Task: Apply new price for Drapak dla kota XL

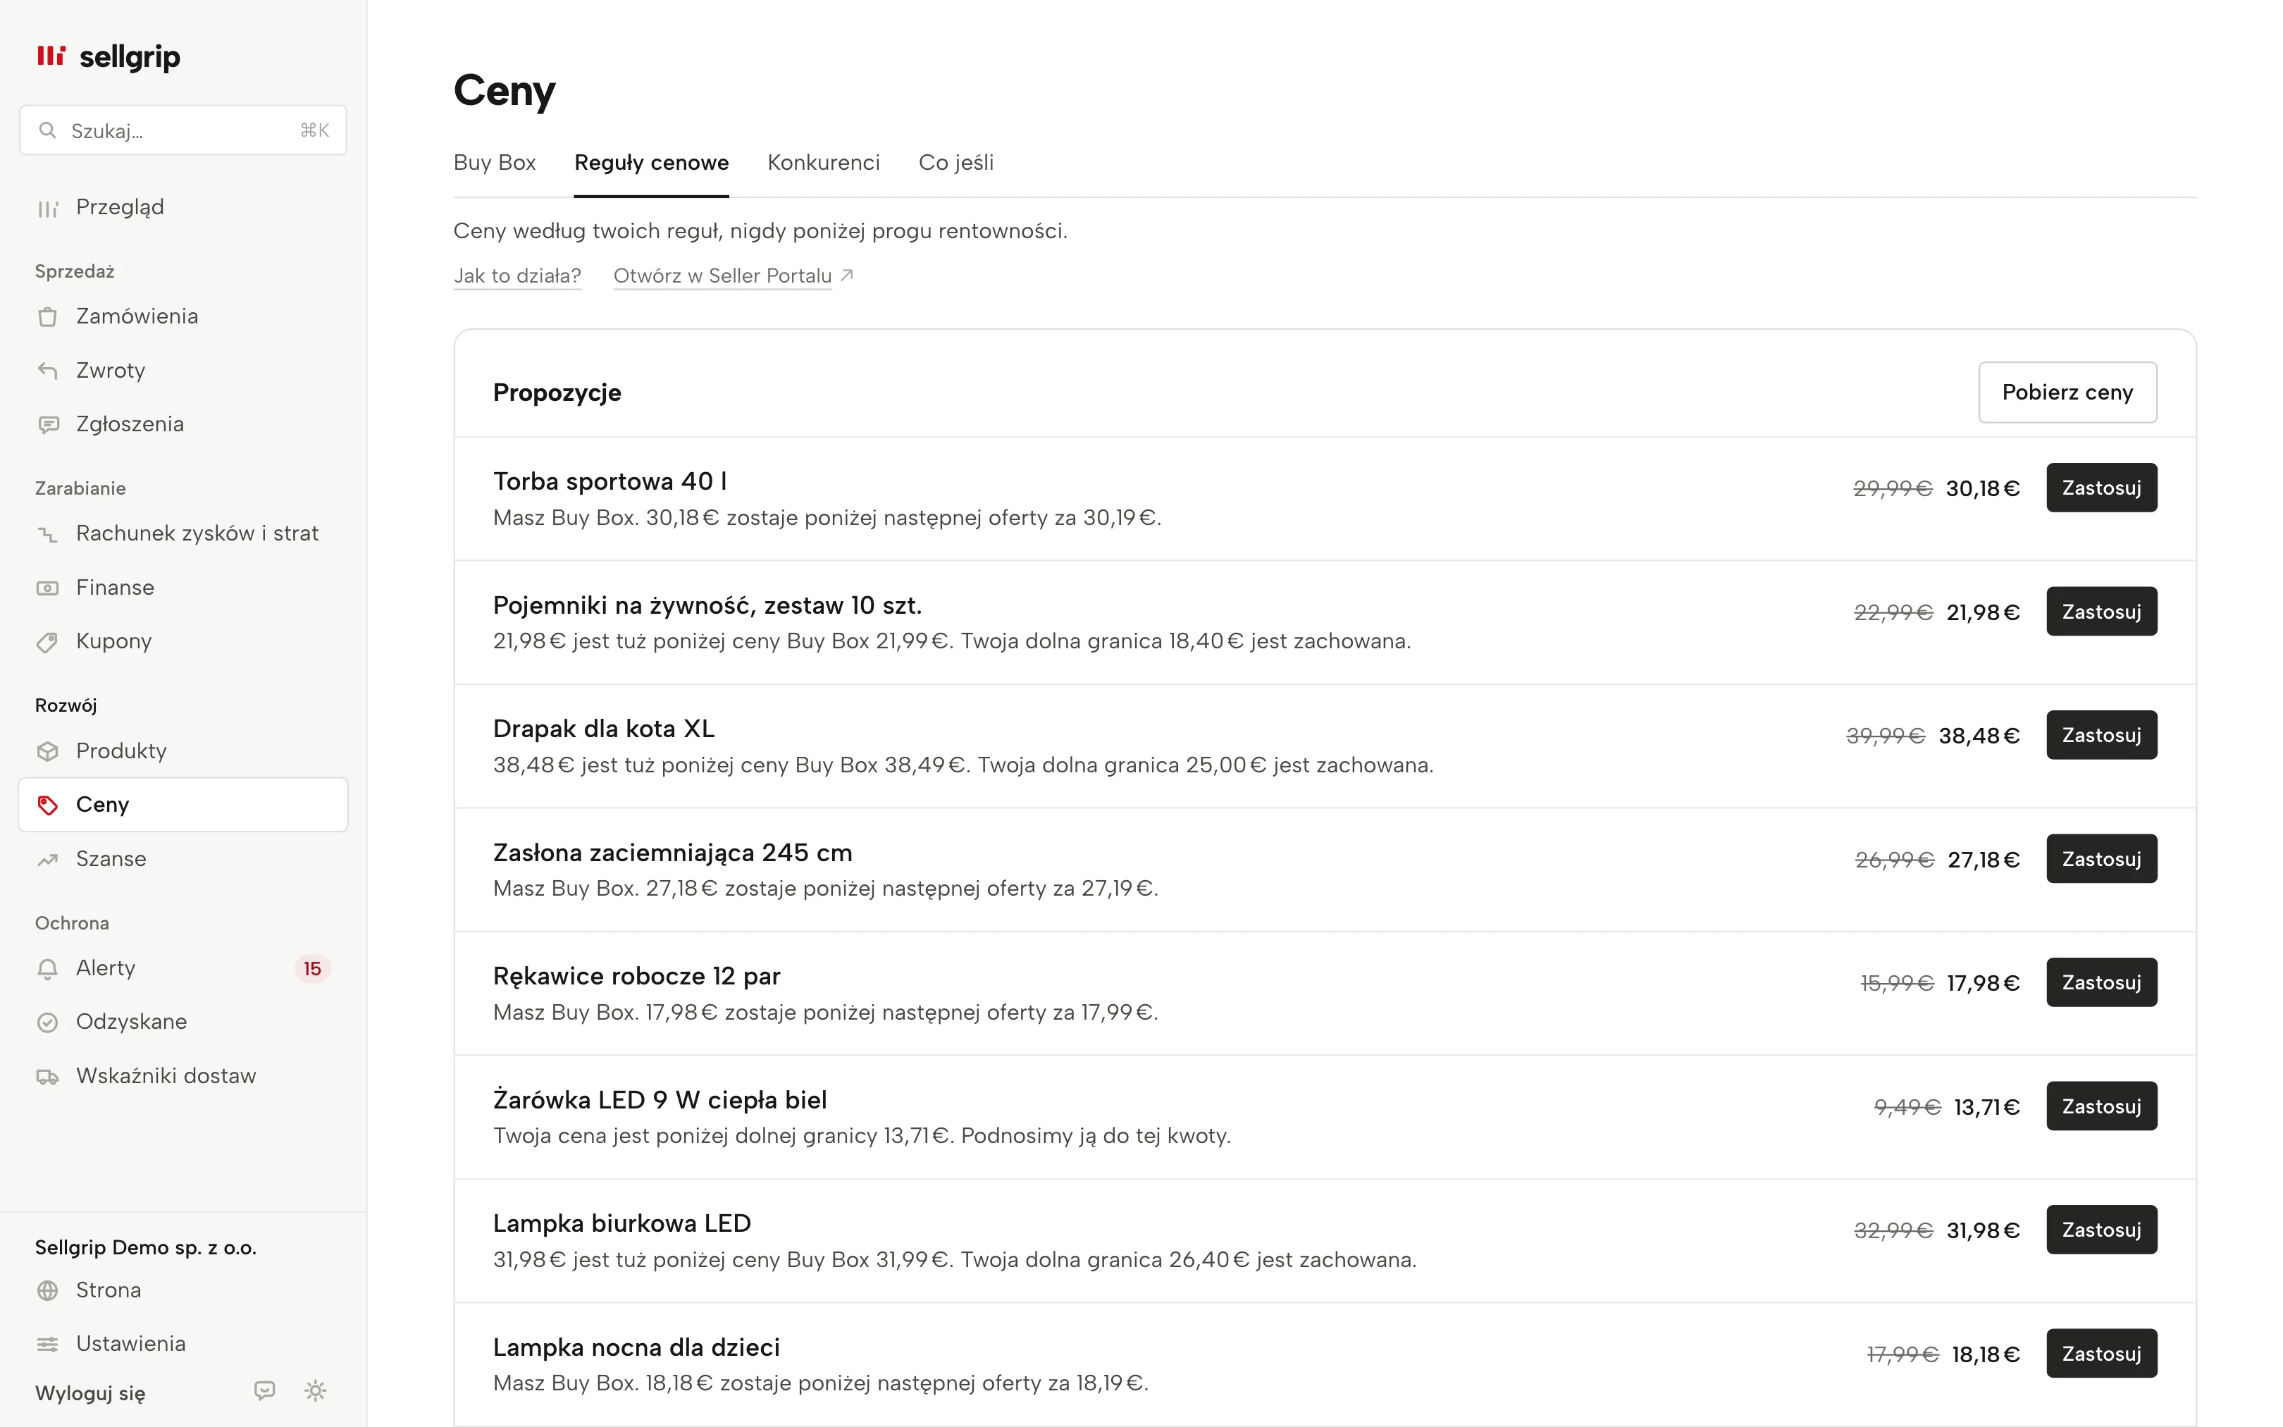Action: [2101, 735]
